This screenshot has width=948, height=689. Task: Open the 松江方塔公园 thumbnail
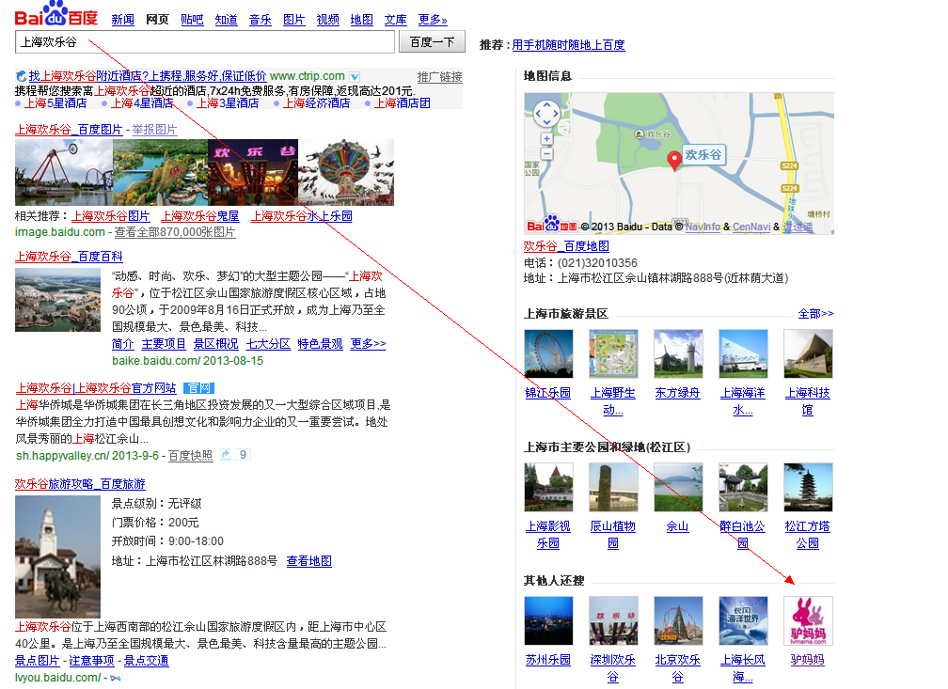808,487
